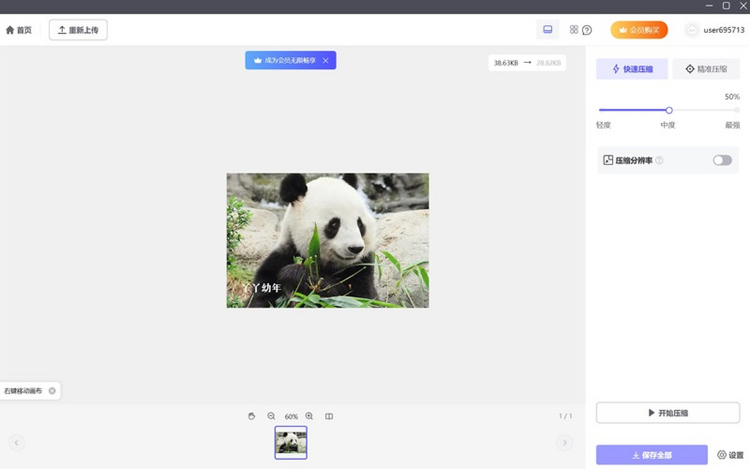The height and width of the screenshot is (469, 750).
Task: Open 设置 settings gear
Action: [x=730, y=455]
